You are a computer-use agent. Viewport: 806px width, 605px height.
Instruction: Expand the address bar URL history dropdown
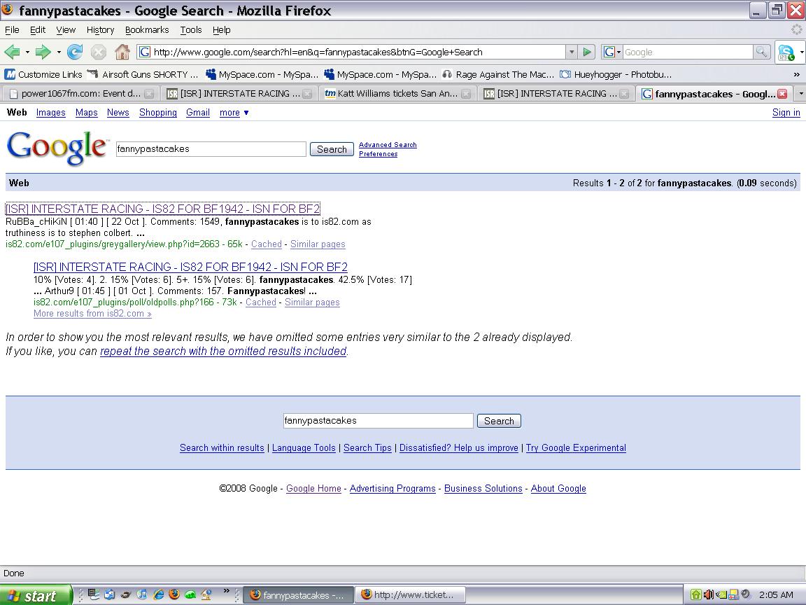[x=572, y=52]
